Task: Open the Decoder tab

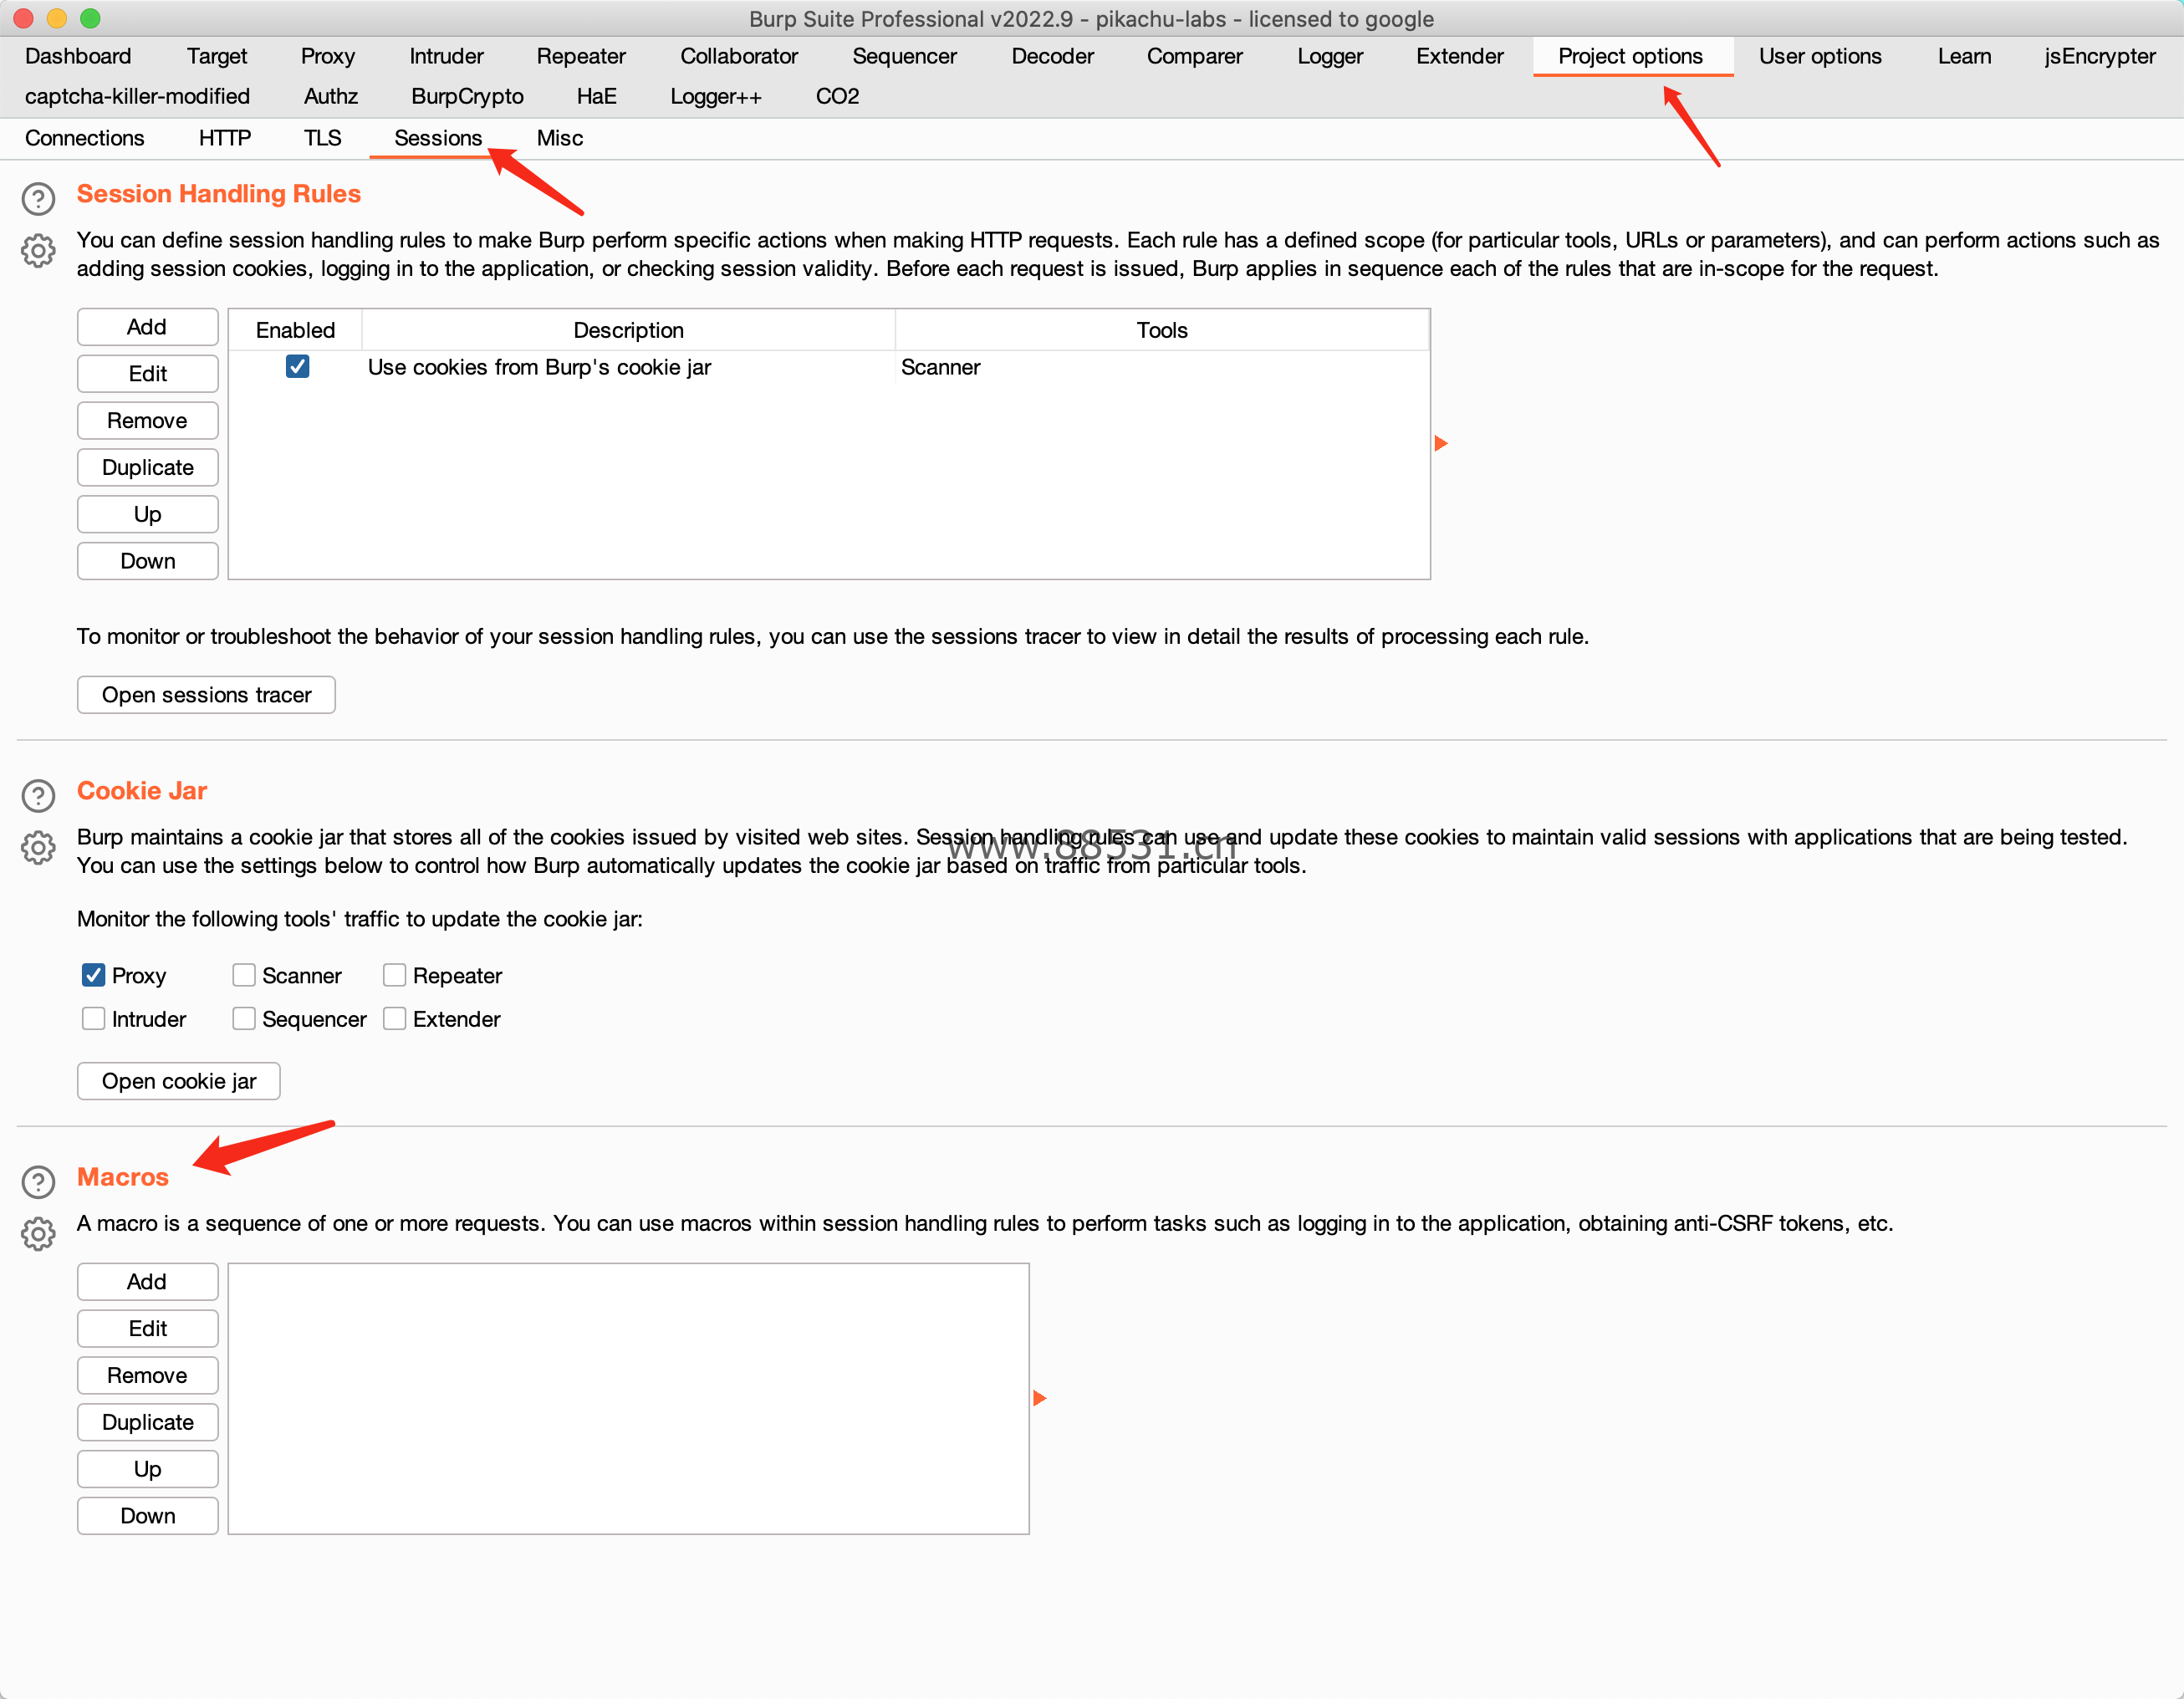Action: pos(1052,56)
